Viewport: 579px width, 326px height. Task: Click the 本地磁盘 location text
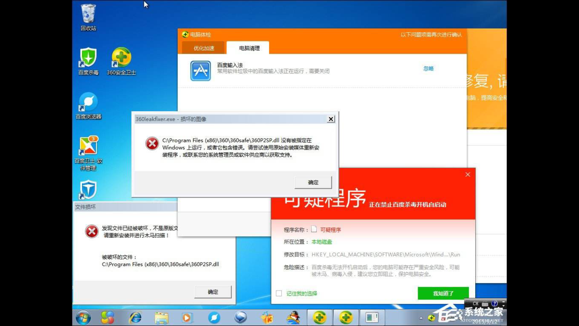[x=322, y=242]
